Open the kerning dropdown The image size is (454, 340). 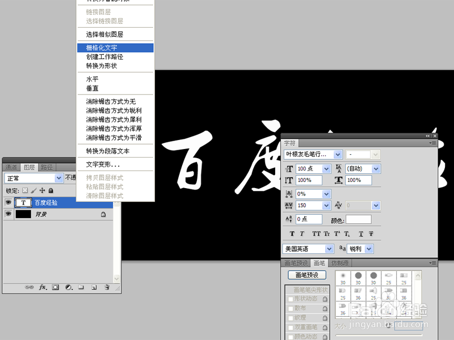coord(376,206)
